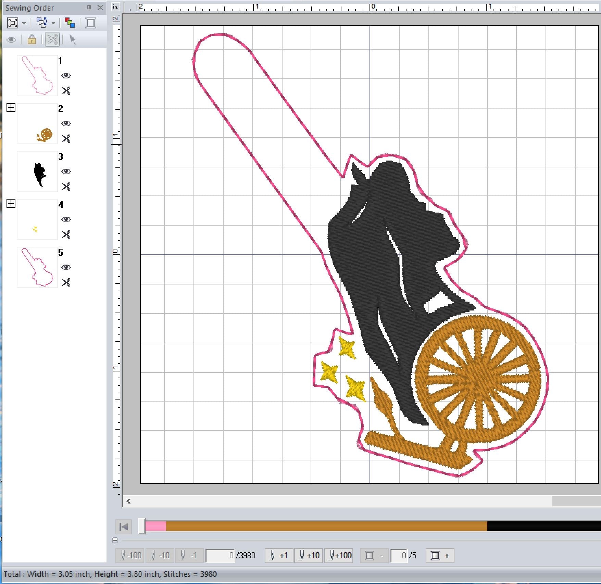
Task: Click the lock icon in Sewing Order
Action: pos(32,40)
